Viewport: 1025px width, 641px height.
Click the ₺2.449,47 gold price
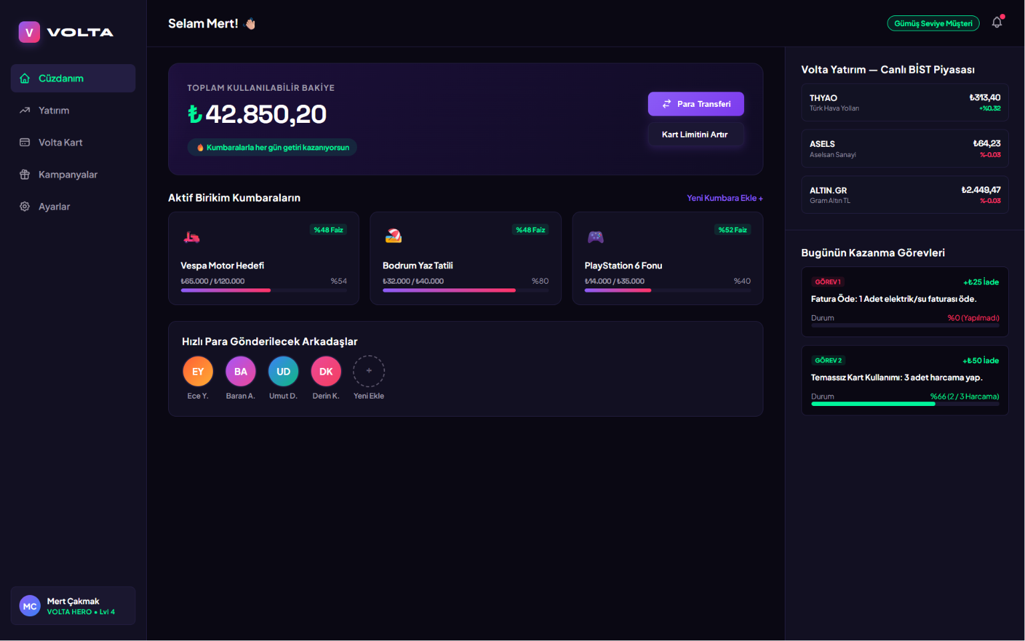pos(981,190)
